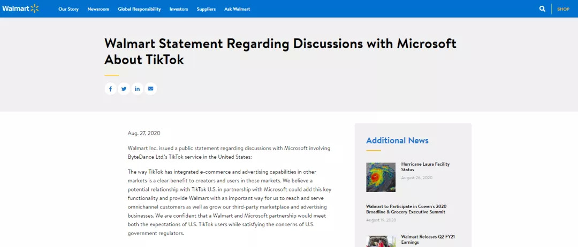Share article on Twitter
The width and height of the screenshot is (578, 247).
[124, 89]
